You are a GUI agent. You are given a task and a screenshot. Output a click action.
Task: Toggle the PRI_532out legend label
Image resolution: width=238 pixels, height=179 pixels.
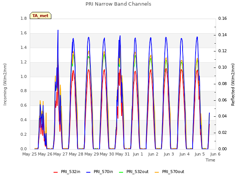[x=137, y=172]
